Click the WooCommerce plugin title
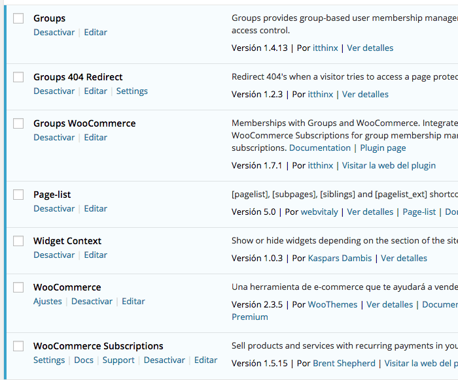Screen dimensions: 458x380 [x=67, y=287]
